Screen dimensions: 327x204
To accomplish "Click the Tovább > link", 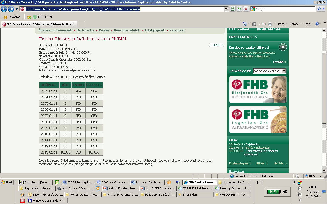I will (x=279, y=62).
